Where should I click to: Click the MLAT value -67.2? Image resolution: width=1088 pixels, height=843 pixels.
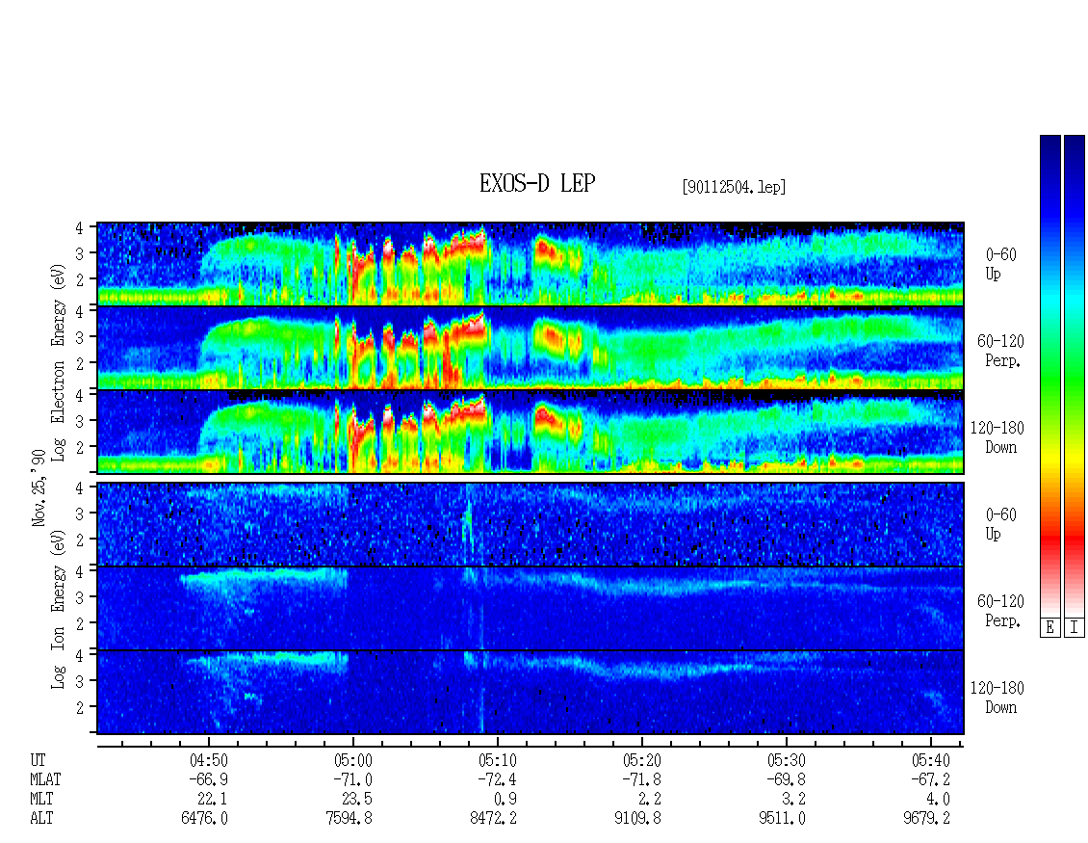point(930,779)
